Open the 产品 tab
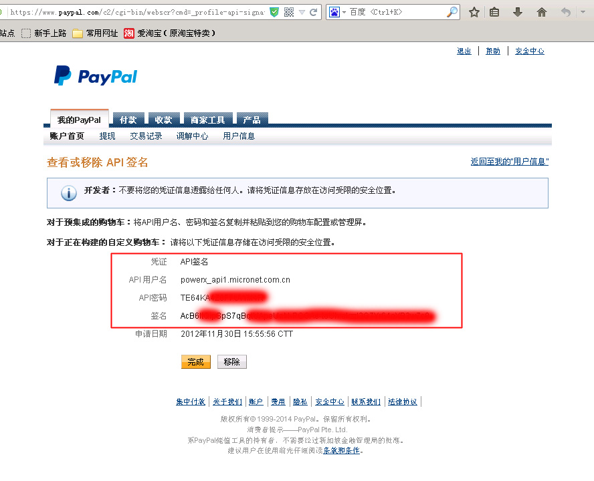Viewport: 594px width, 481px height. (x=252, y=120)
